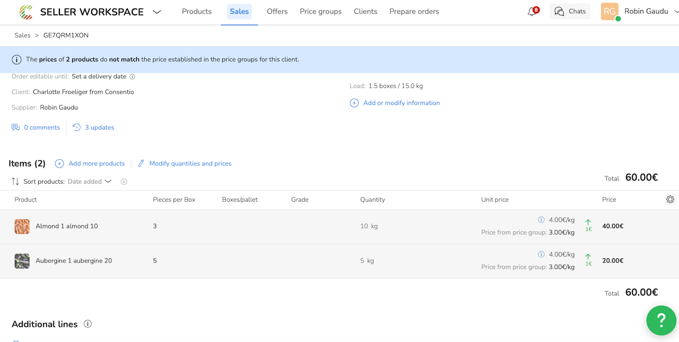Open Sort products Date added dropdown

pos(90,182)
